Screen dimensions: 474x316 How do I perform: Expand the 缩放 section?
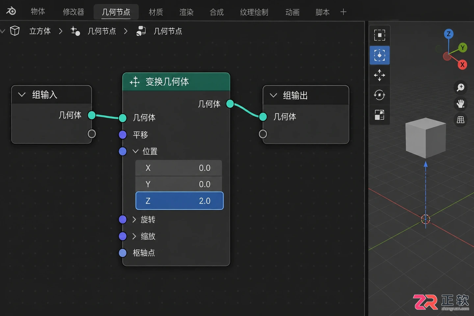point(134,236)
